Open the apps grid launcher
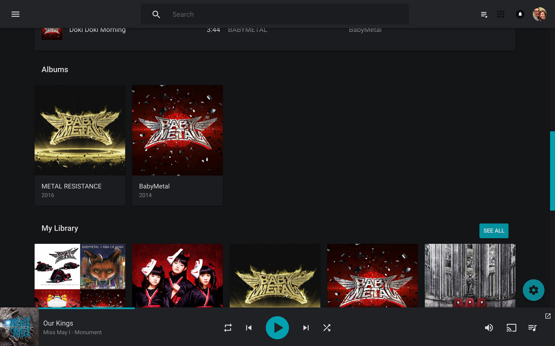Image resolution: width=555 pixels, height=346 pixels. coord(501,14)
